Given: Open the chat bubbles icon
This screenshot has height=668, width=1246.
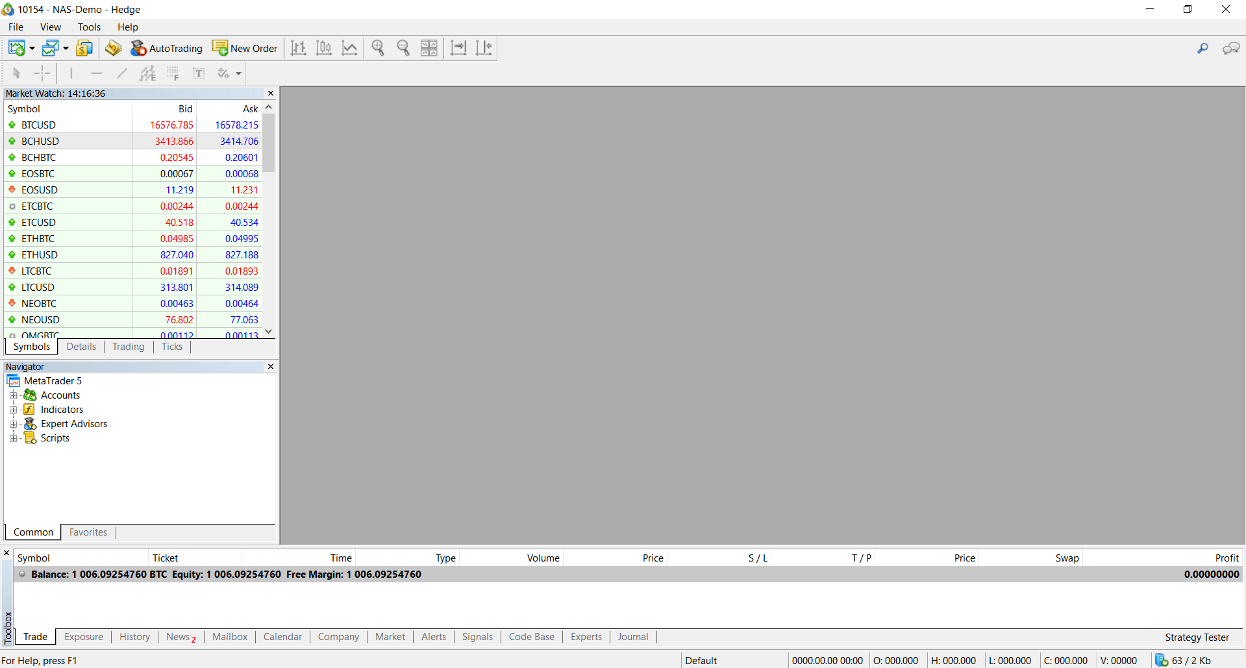Looking at the screenshot, I should coord(1231,48).
